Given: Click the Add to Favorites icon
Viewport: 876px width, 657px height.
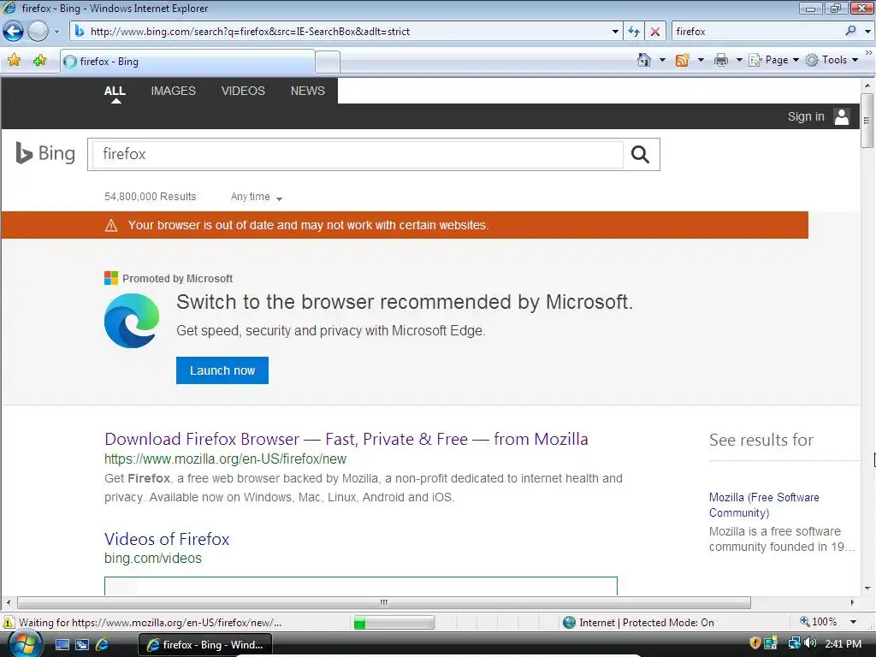Looking at the screenshot, I should point(39,61).
